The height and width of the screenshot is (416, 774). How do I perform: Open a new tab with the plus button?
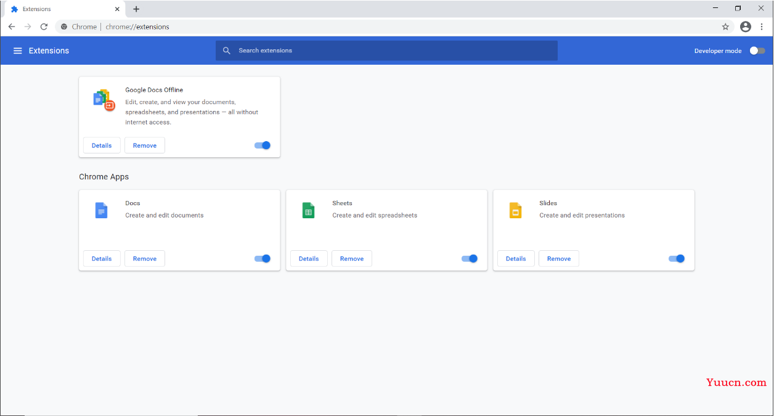click(x=136, y=9)
